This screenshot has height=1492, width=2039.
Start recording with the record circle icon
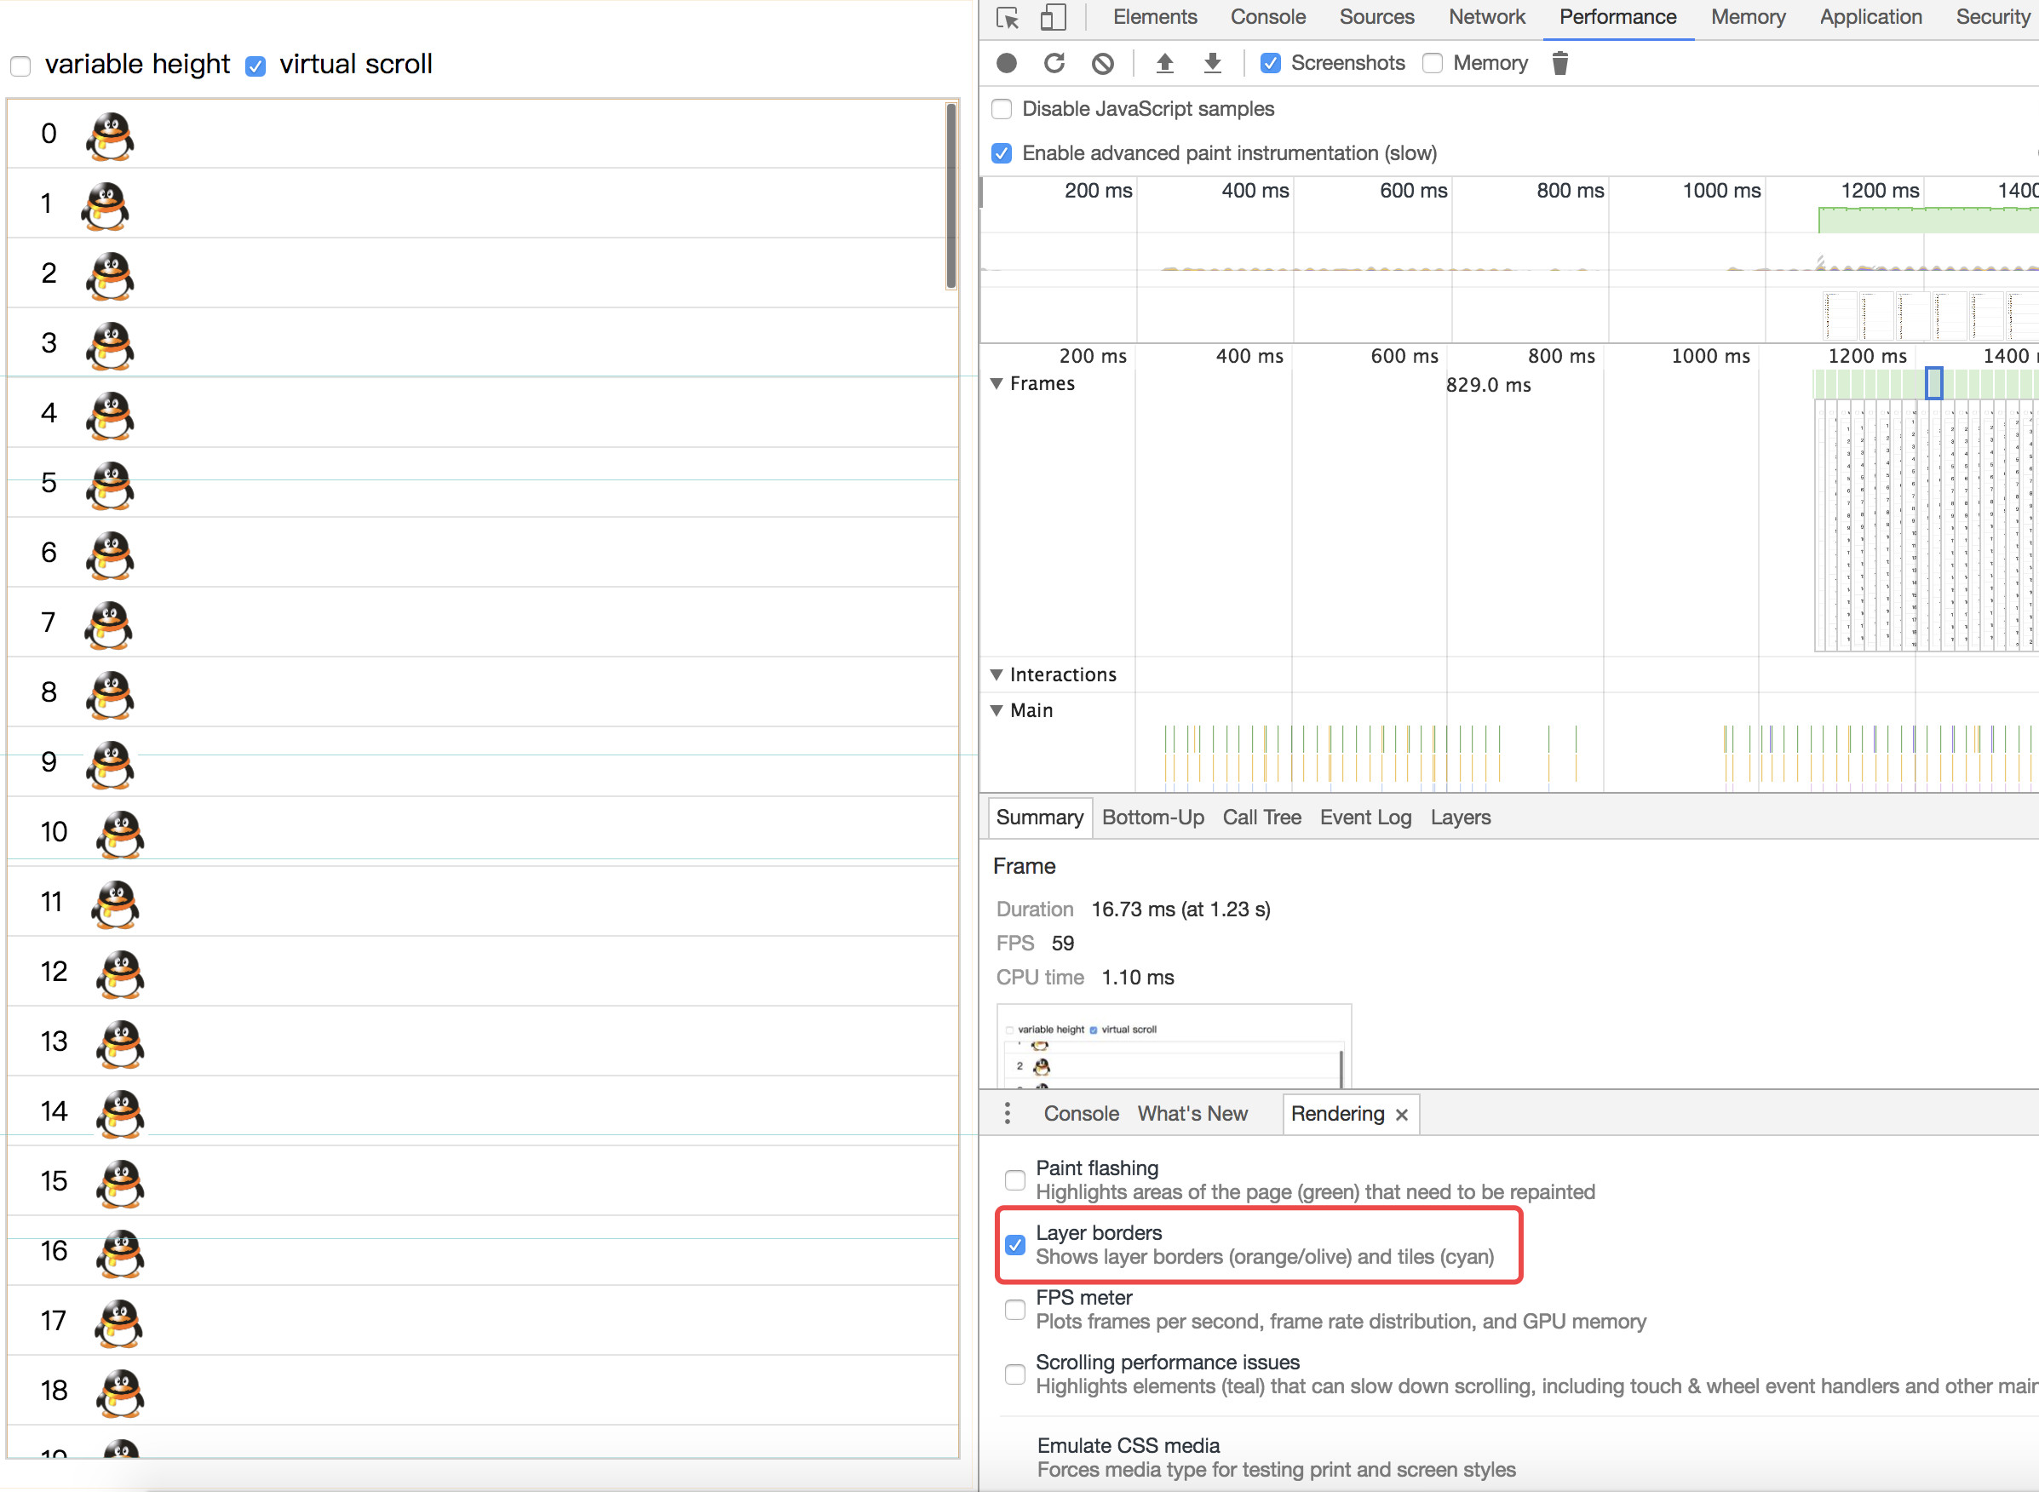1007,63
